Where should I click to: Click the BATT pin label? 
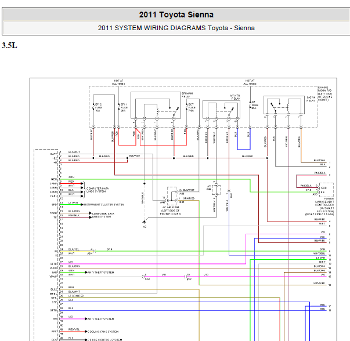[x=53, y=154]
